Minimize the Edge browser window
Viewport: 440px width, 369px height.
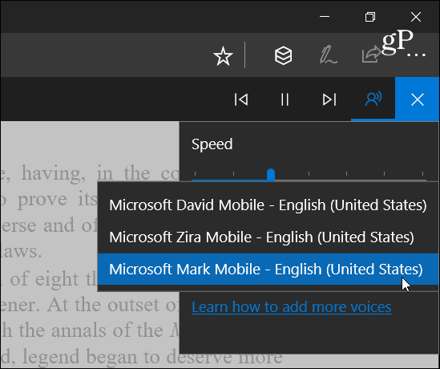(x=325, y=17)
